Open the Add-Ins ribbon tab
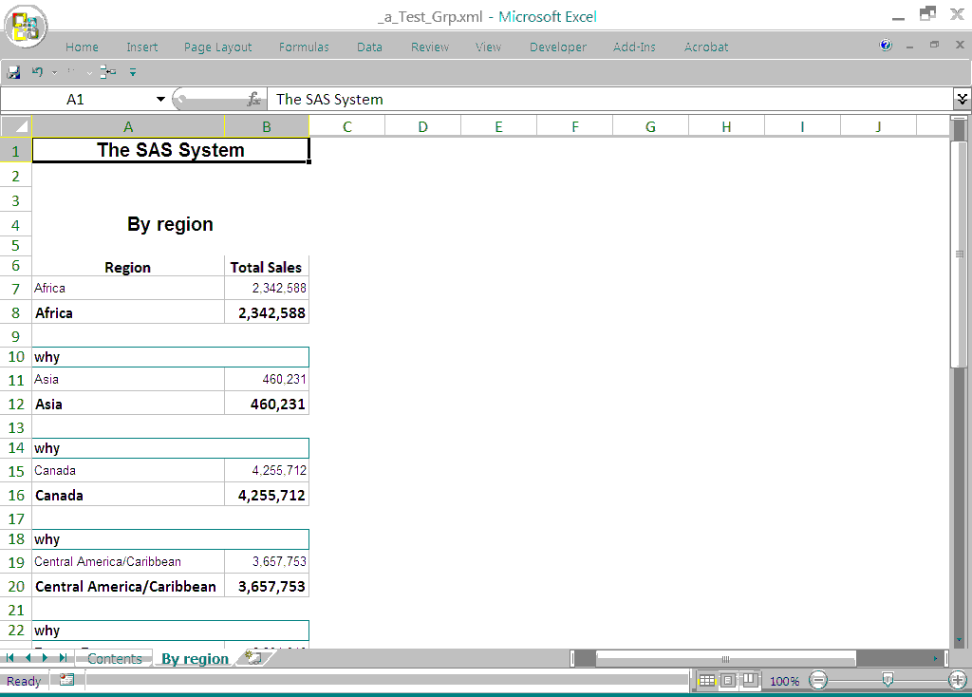The width and height of the screenshot is (972, 697). click(634, 47)
